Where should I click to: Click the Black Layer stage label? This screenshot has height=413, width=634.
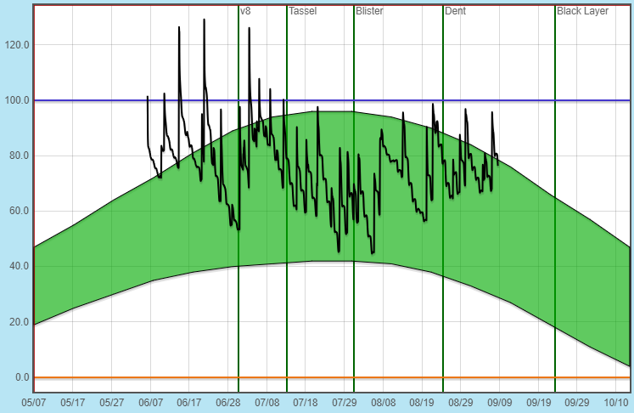(582, 11)
